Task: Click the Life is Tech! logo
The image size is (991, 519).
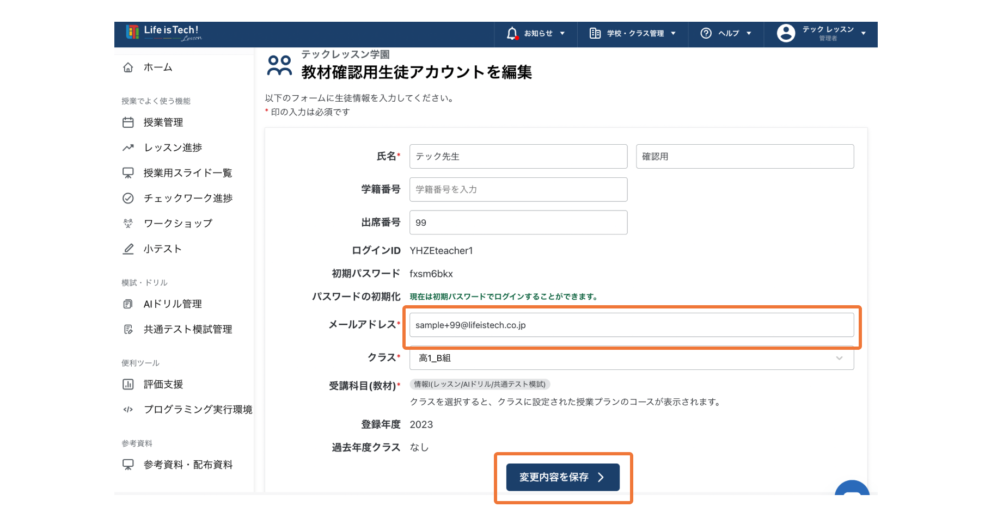Action: (x=163, y=33)
